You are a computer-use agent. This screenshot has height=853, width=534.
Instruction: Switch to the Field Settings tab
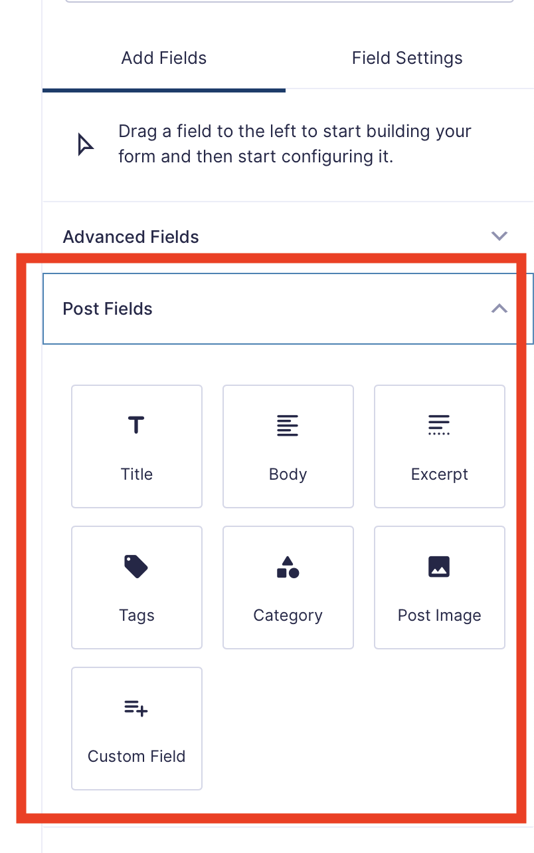coord(406,58)
